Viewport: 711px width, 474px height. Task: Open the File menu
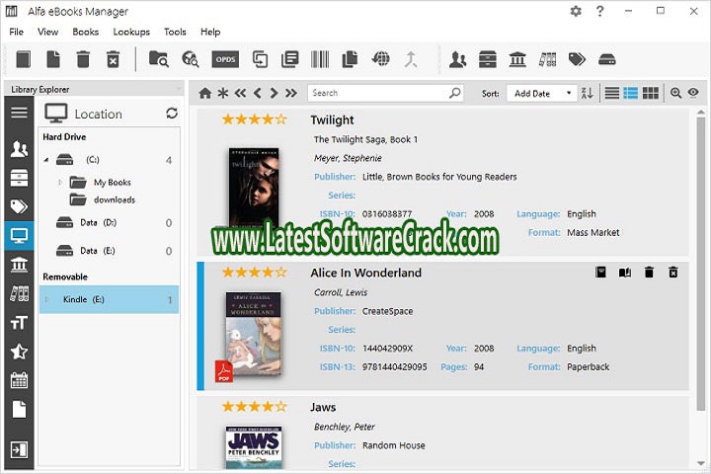point(17,32)
